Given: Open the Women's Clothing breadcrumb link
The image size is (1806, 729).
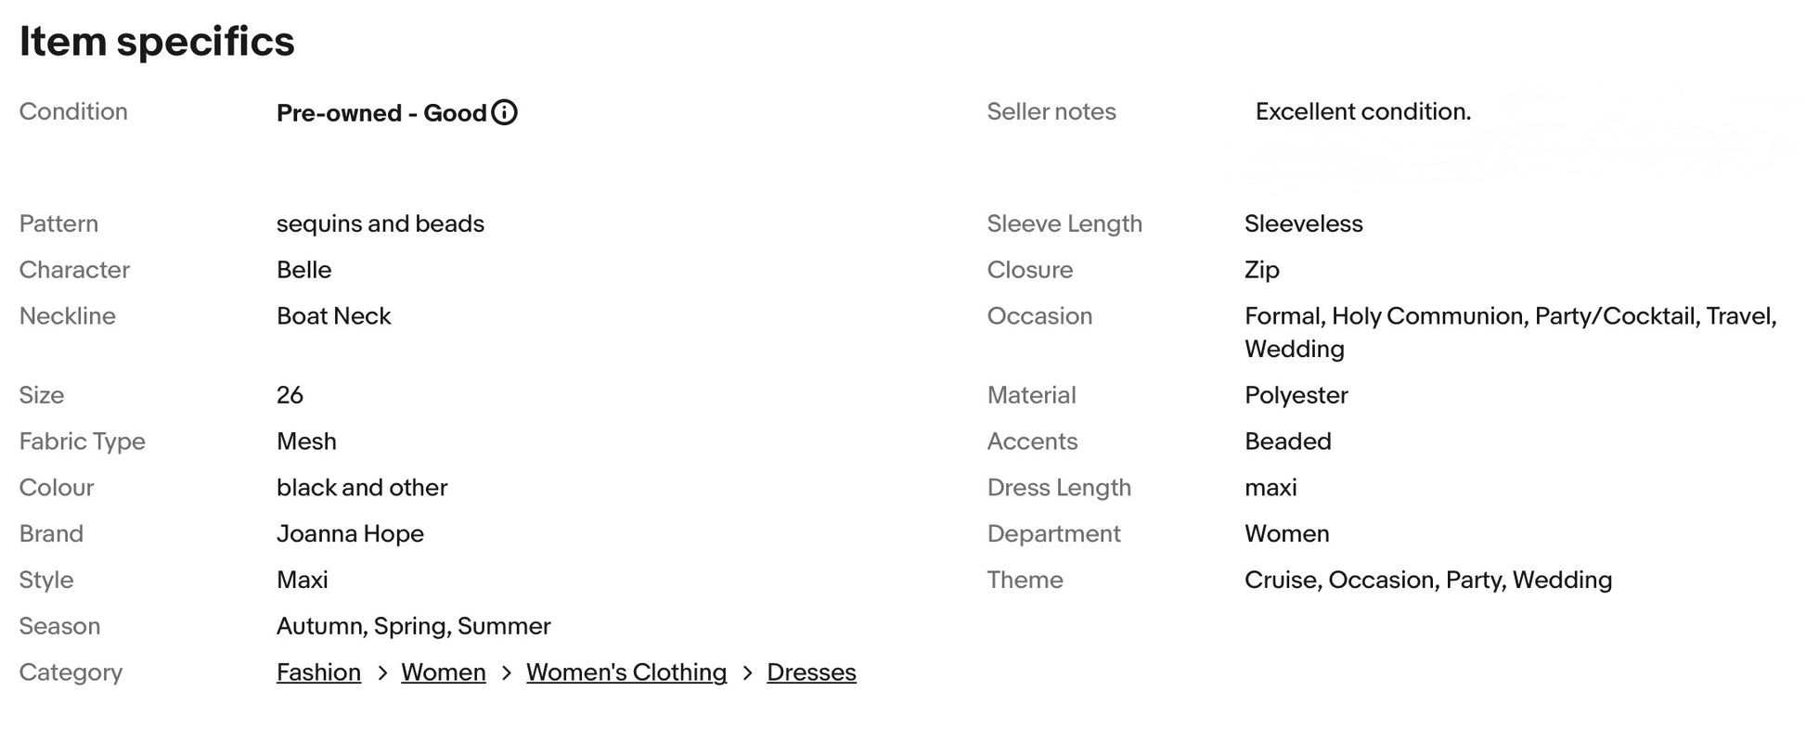Looking at the screenshot, I should coord(626,672).
